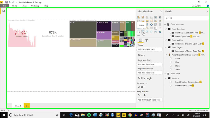This screenshot has width=210, height=118.
Task: Collapse the Event Measures table
Action: [x=165, y=24]
